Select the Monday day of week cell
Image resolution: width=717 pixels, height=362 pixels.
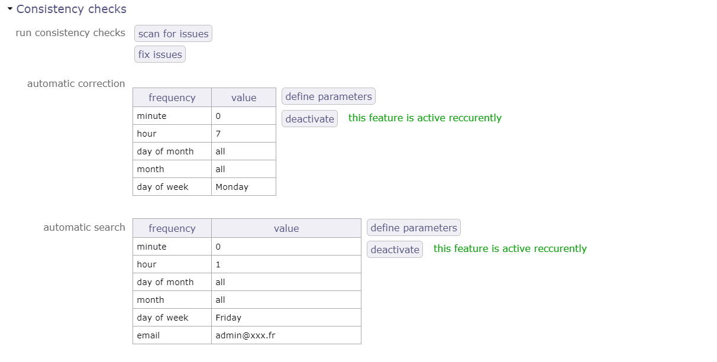(x=243, y=187)
